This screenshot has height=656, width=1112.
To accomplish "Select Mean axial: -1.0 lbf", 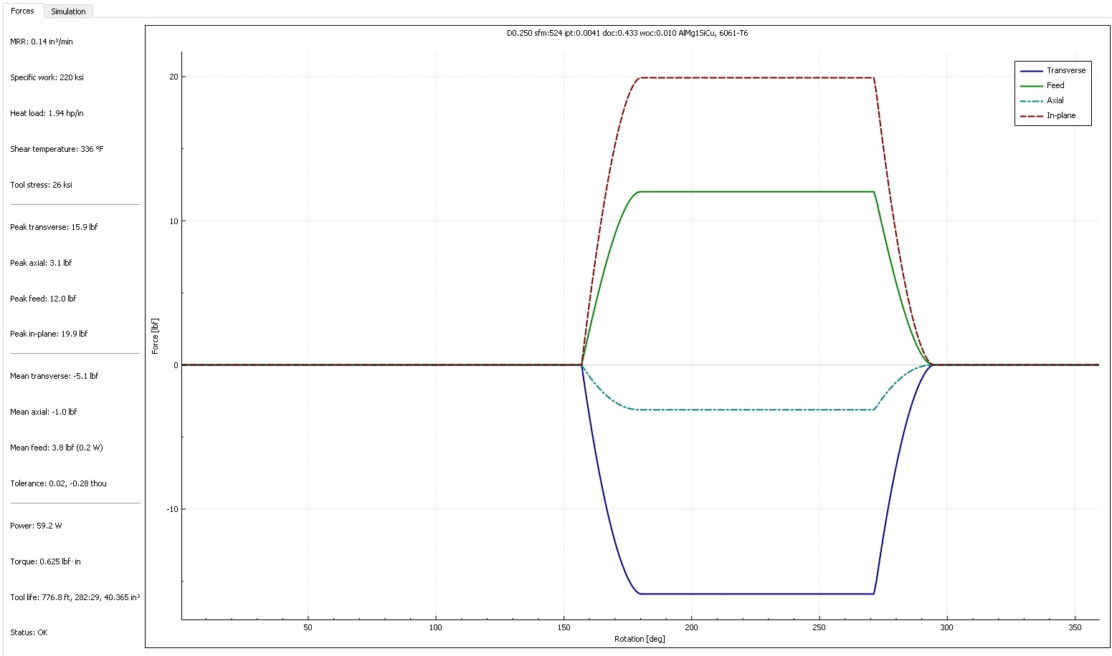I will (x=43, y=412).
